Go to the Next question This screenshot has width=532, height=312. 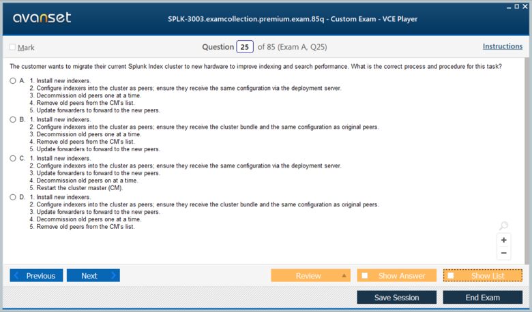pos(93,275)
